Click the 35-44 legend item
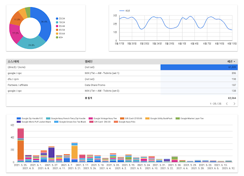The width and height of the screenshot is (244, 176). tap(61, 26)
